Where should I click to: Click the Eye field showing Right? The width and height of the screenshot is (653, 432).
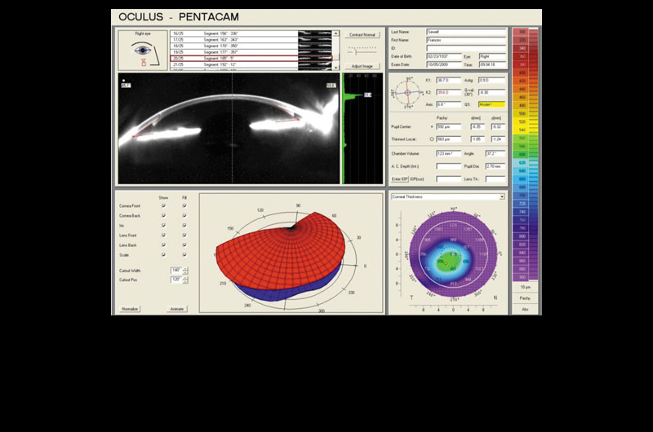tap(492, 56)
